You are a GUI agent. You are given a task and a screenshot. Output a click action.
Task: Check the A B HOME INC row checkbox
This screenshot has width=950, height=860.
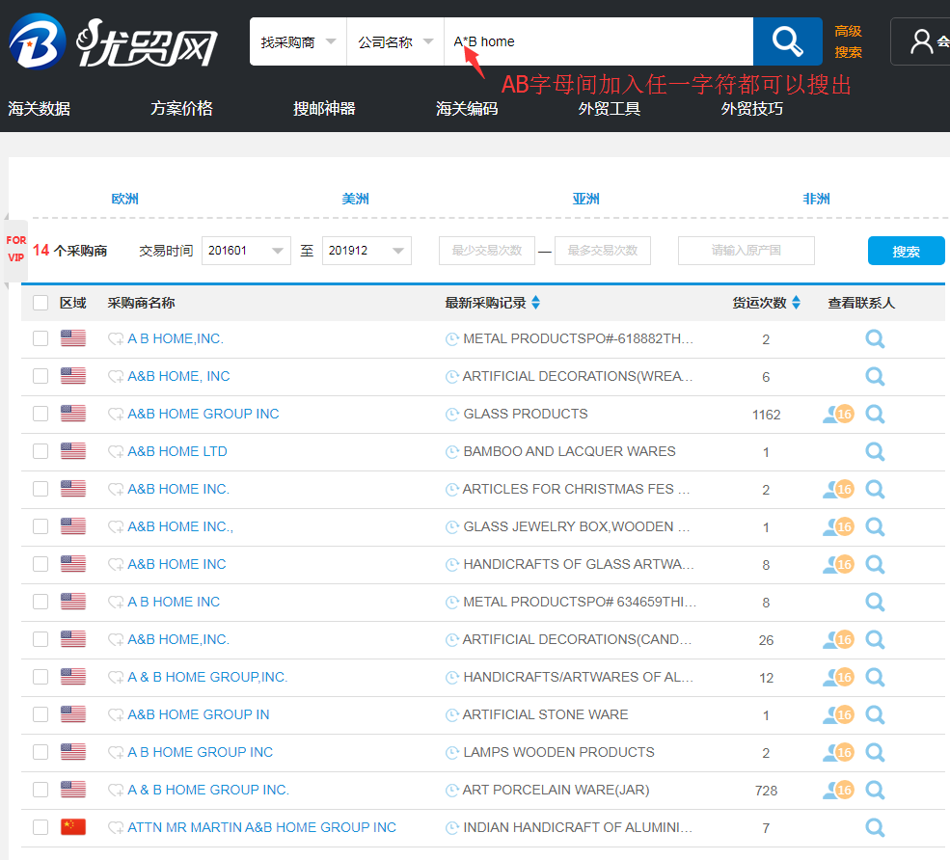pos(41,602)
